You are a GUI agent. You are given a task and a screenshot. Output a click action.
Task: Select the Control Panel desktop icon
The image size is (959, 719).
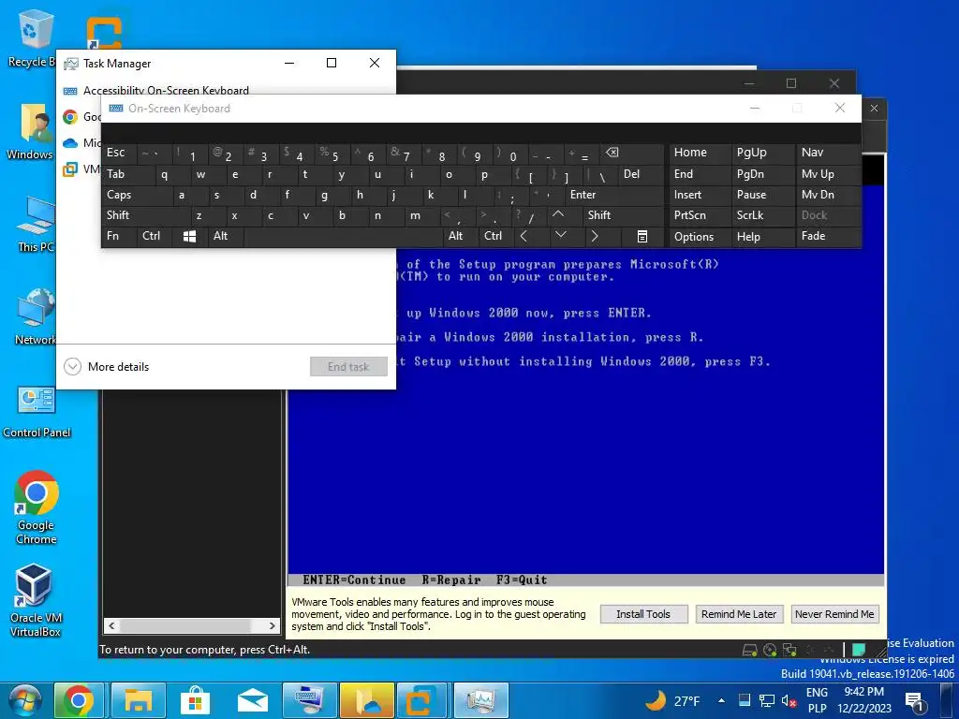point(37,413)
